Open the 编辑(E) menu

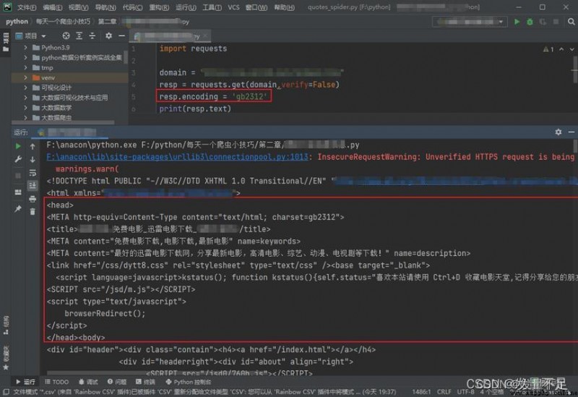point(52,7)
